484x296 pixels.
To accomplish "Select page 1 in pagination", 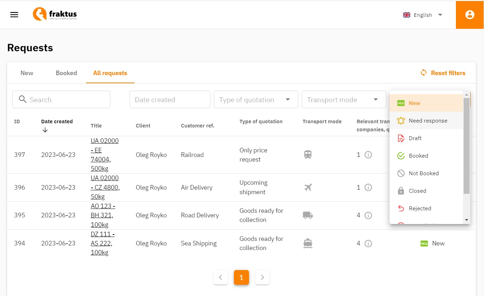I will (x=241, y=277).
